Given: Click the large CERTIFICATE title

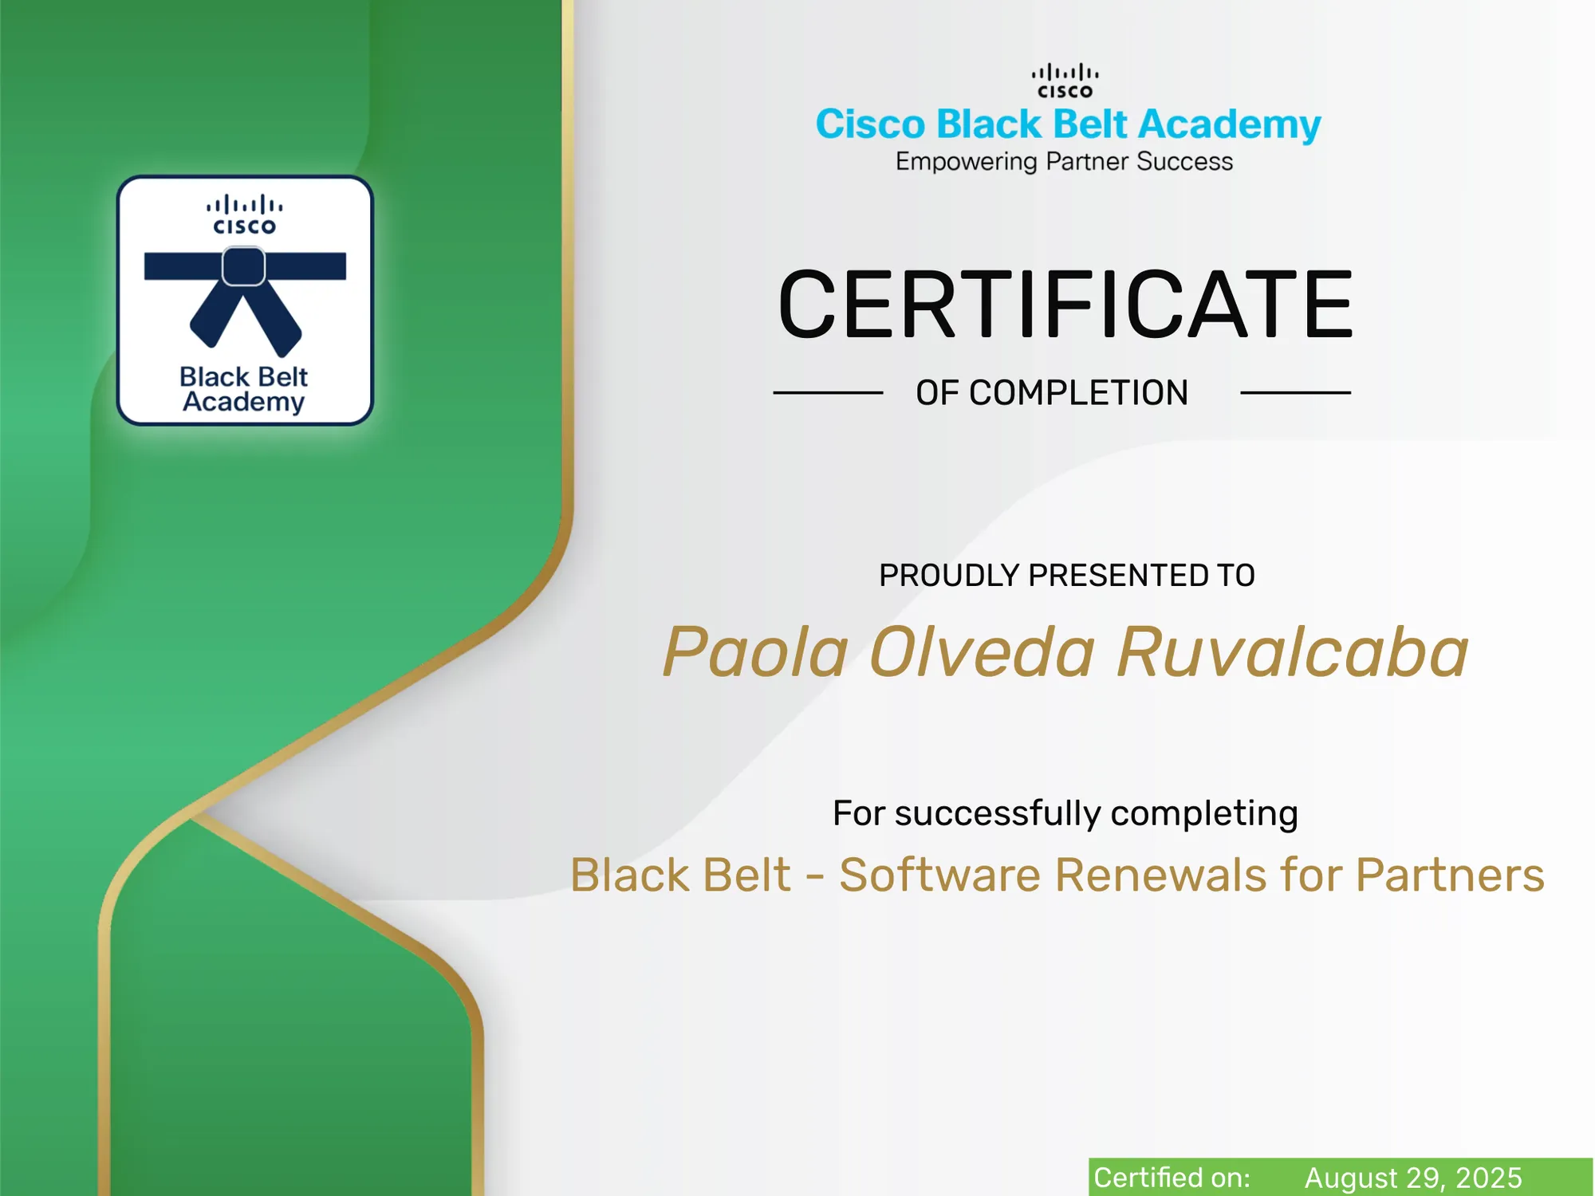Looking at the screenshot, I should point(1065,304).
